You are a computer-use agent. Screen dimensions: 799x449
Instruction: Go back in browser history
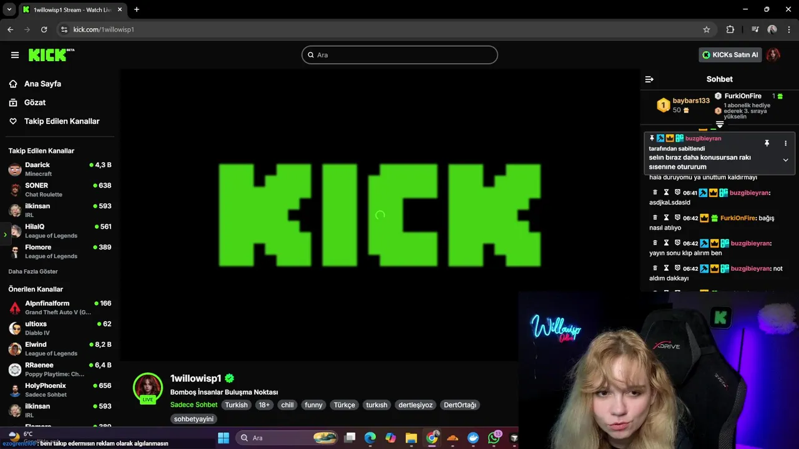tap(10, 29)
